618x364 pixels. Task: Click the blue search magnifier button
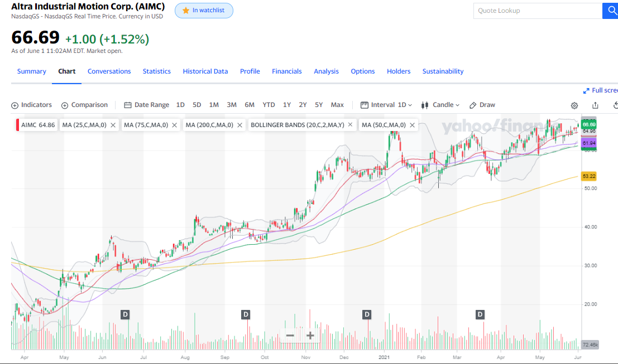610,11
